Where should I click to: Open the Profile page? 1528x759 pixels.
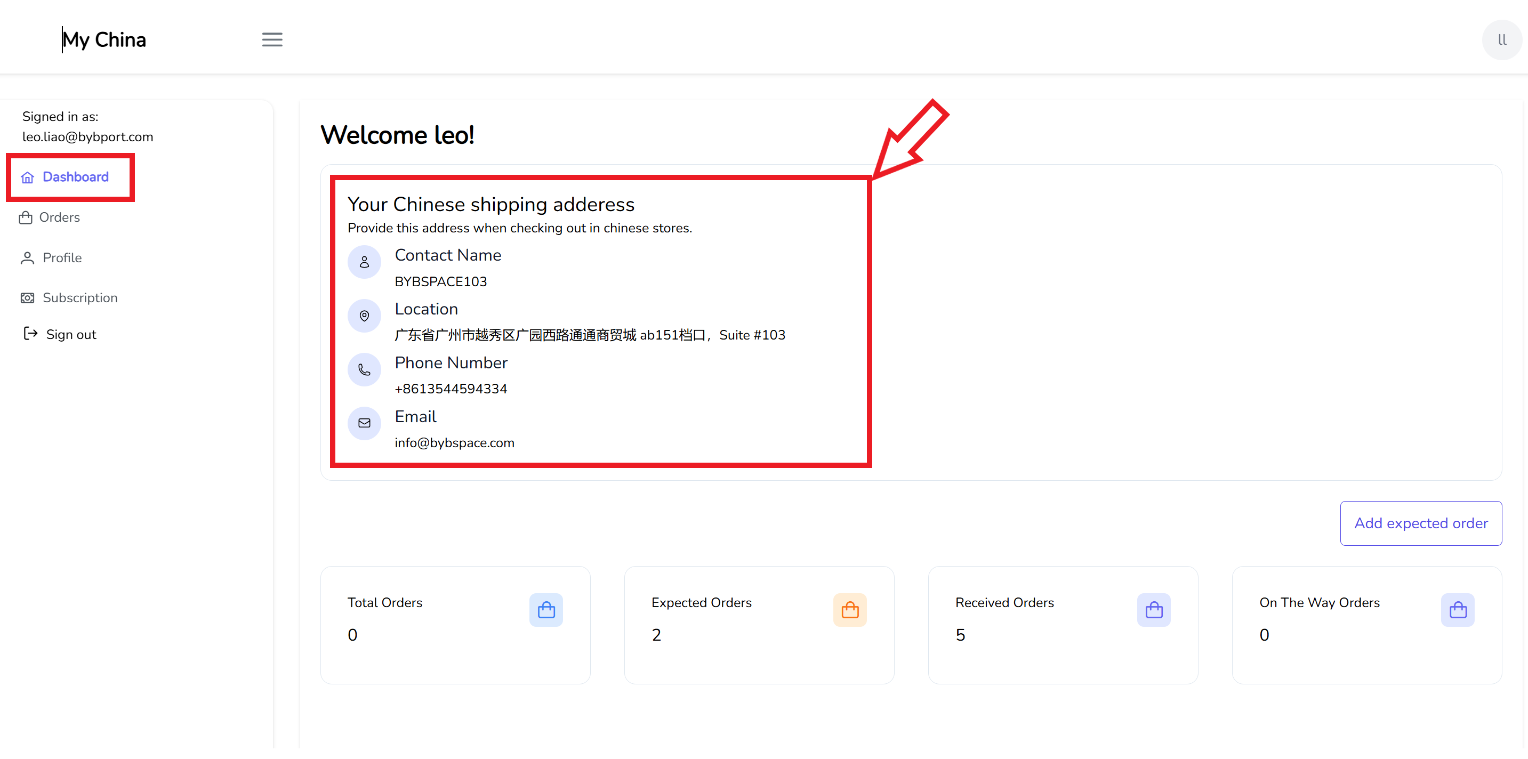click(x=62, y=258)
